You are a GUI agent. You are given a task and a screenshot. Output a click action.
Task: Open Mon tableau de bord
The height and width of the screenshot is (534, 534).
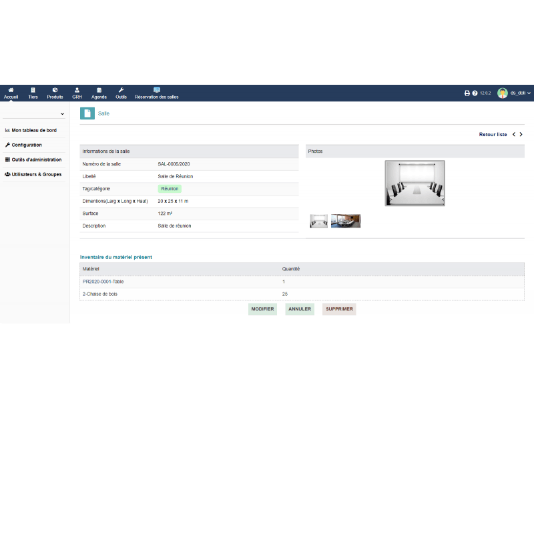pos(33,130)
